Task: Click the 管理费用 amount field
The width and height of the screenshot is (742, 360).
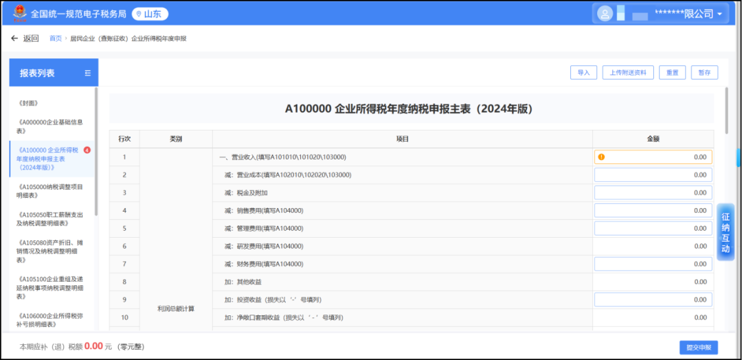Action: coord(653,229)
